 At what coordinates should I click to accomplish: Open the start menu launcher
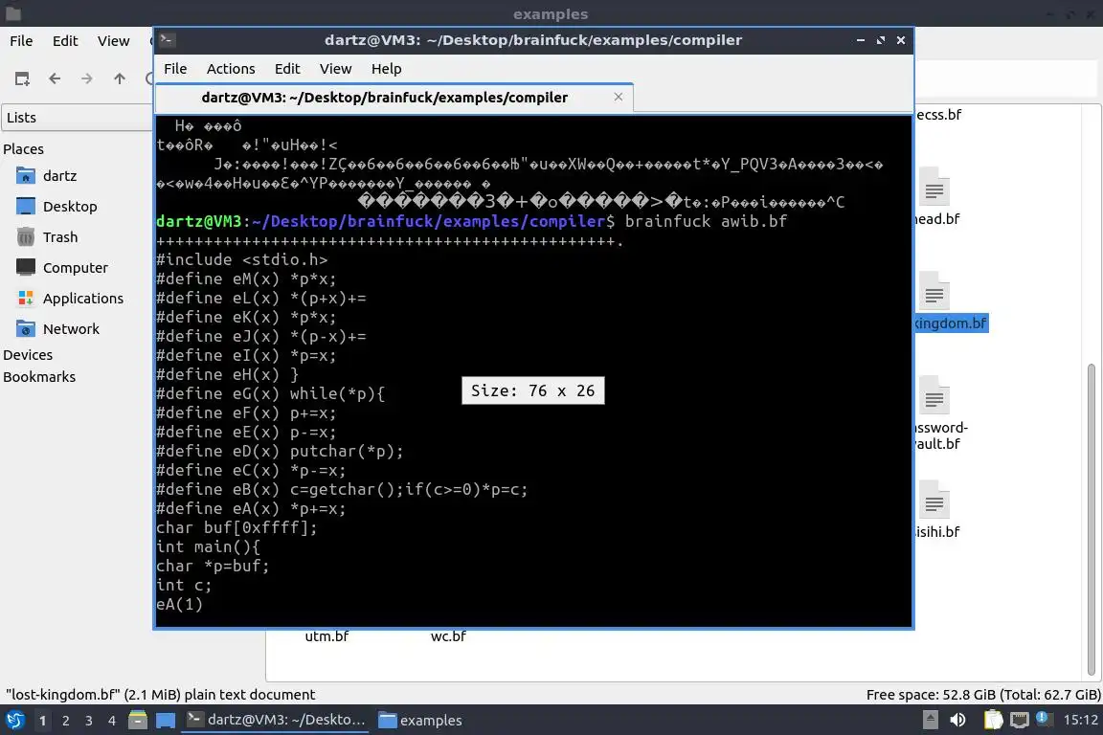[14, 721]
